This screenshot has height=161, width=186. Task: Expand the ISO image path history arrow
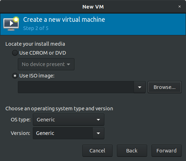[140, 87]
